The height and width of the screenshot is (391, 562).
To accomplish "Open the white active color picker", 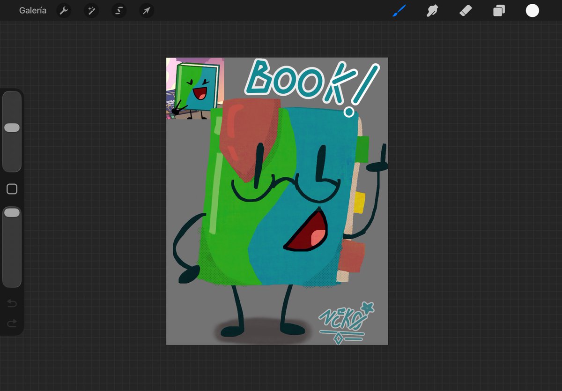I will point(532,11).
